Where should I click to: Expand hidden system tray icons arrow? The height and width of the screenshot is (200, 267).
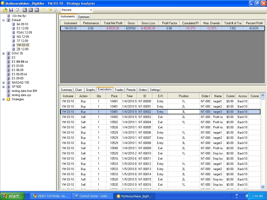(x=247, y=196)
